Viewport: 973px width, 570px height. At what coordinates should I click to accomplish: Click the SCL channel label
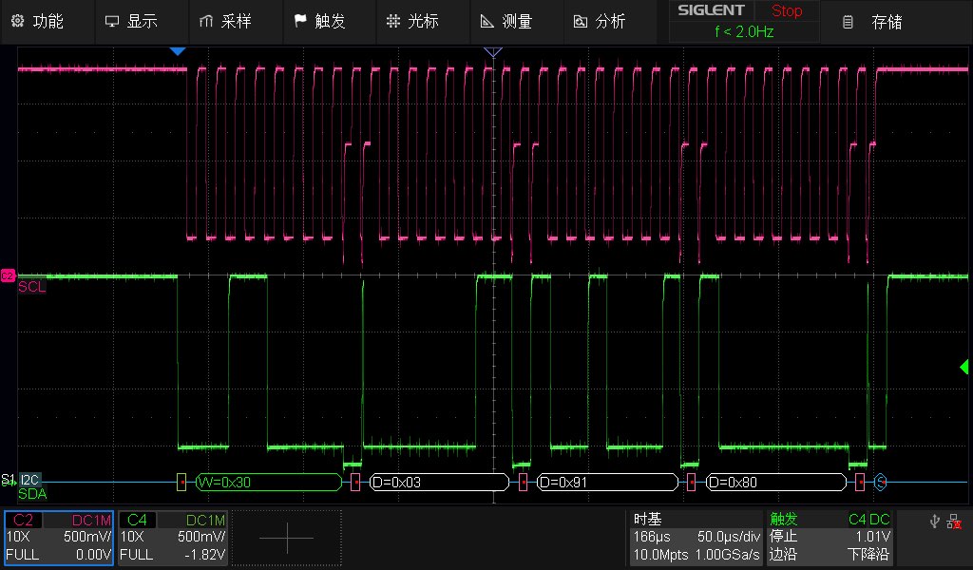31,287
